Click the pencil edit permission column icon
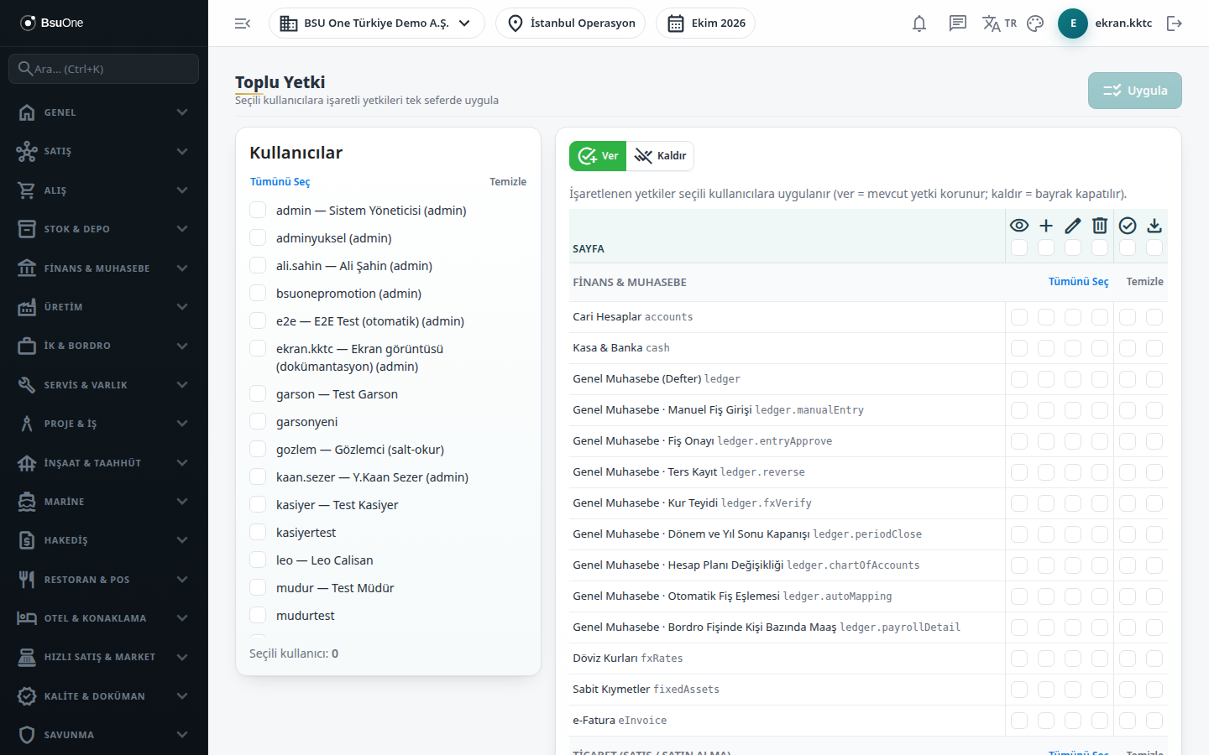The width and height of the screenshot is (1209, 755). pos(1073,226)
